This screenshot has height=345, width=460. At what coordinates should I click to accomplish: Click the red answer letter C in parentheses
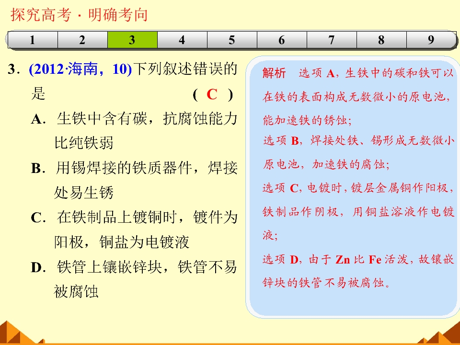tap(212, 94)
